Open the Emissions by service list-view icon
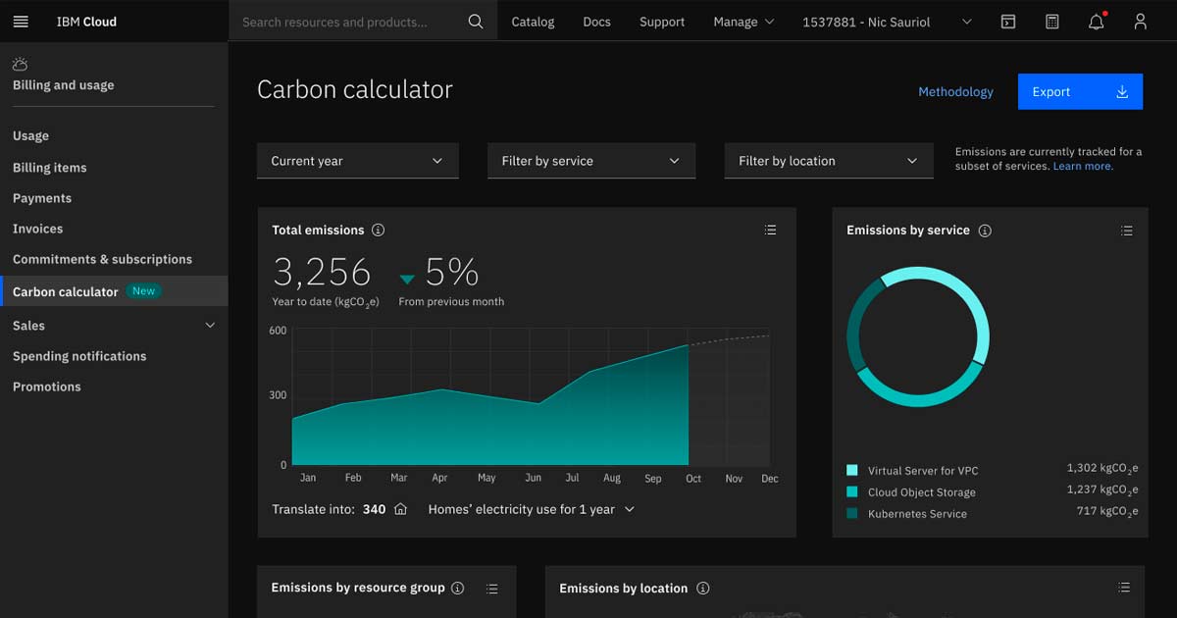1177x618 pixels. point(1127,232)
